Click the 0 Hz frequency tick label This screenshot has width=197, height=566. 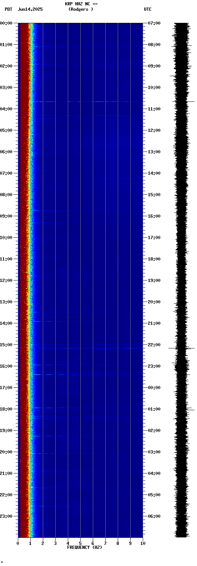pyautogui.click(x=18, y=543)
